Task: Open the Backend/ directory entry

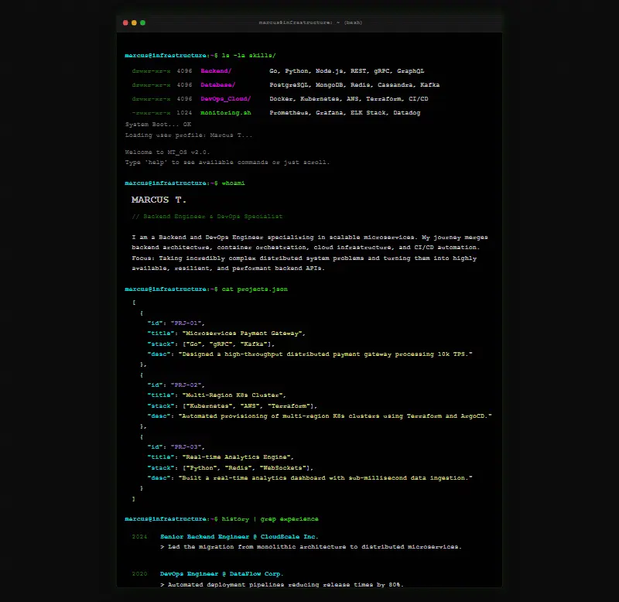Action: coord(216,71)
